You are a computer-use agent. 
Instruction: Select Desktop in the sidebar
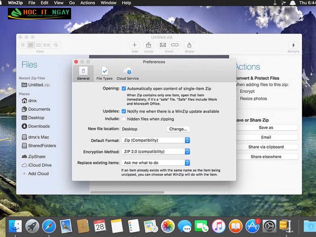(33, 117)
